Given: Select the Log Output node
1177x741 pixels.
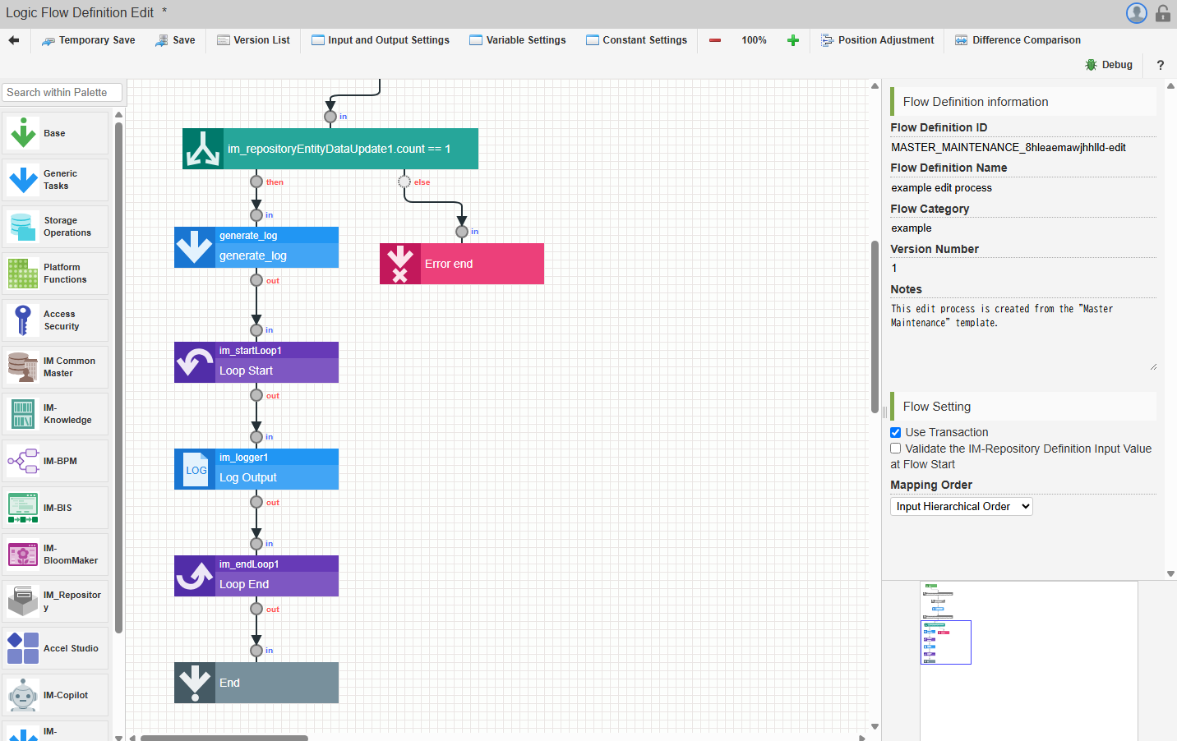Looking at the screenshot, I should 256,469.
